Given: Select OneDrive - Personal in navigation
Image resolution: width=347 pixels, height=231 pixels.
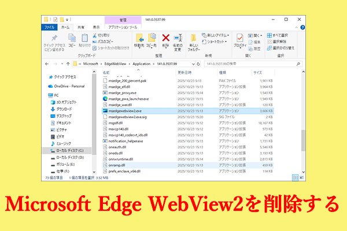Looking at the screenshot, I should (x=66, y=86).
